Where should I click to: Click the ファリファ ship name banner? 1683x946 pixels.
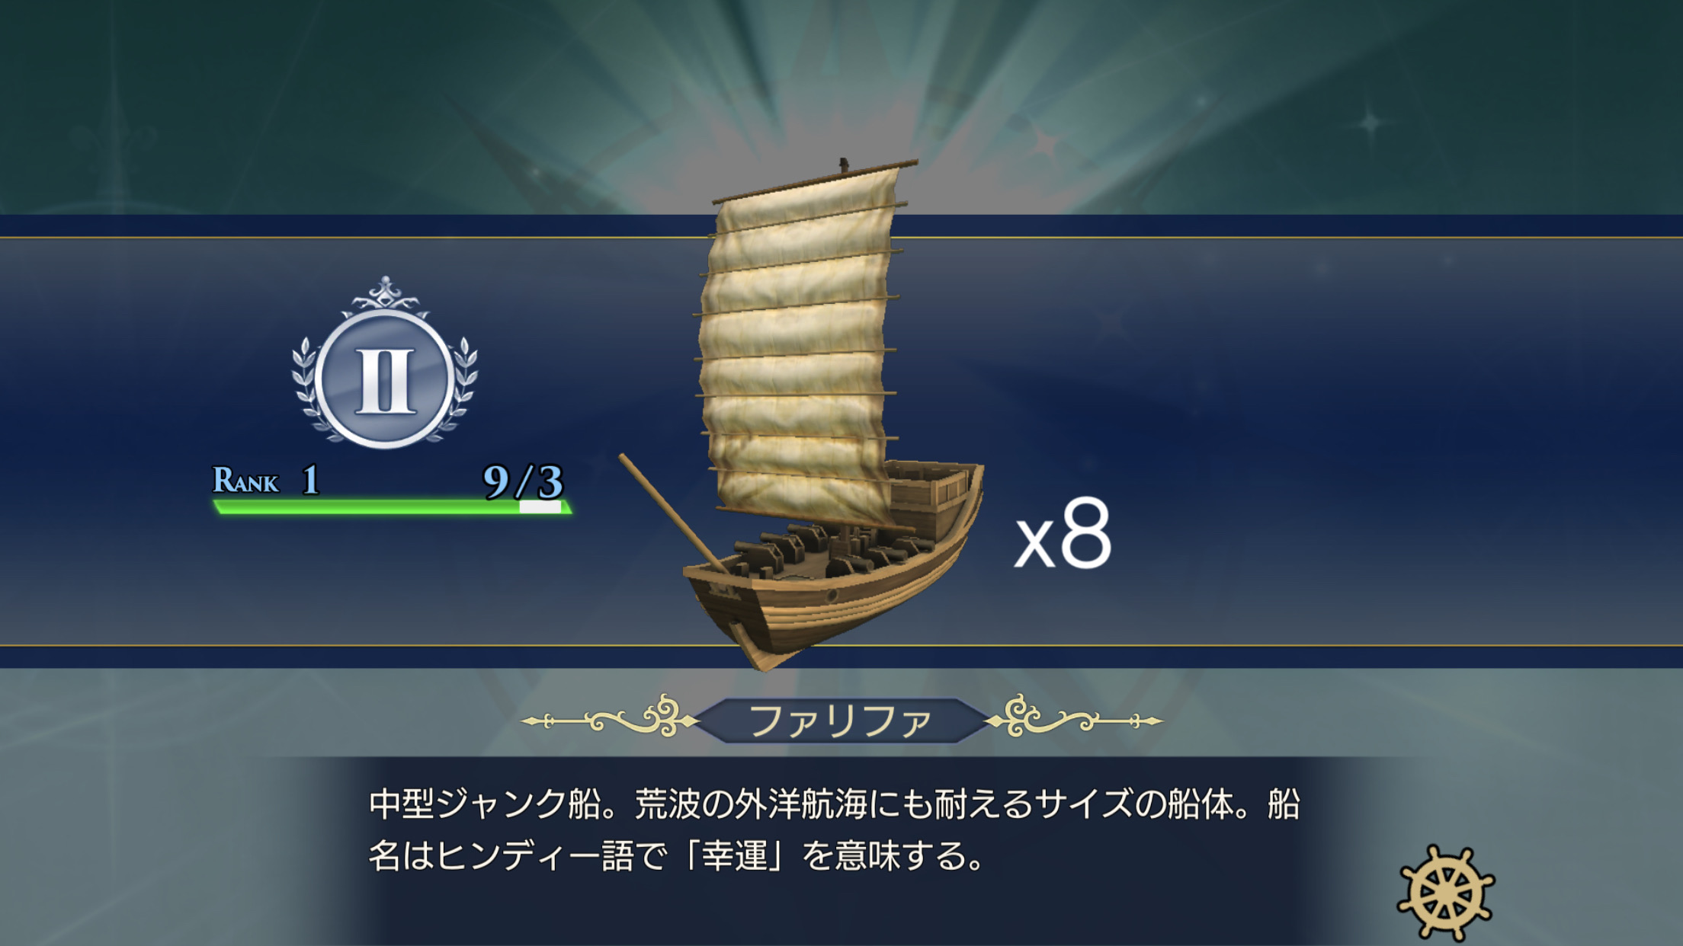coord(841,721)
